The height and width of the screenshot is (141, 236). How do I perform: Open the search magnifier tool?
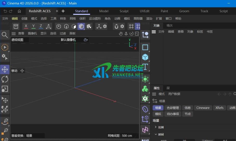click(5, 35)
